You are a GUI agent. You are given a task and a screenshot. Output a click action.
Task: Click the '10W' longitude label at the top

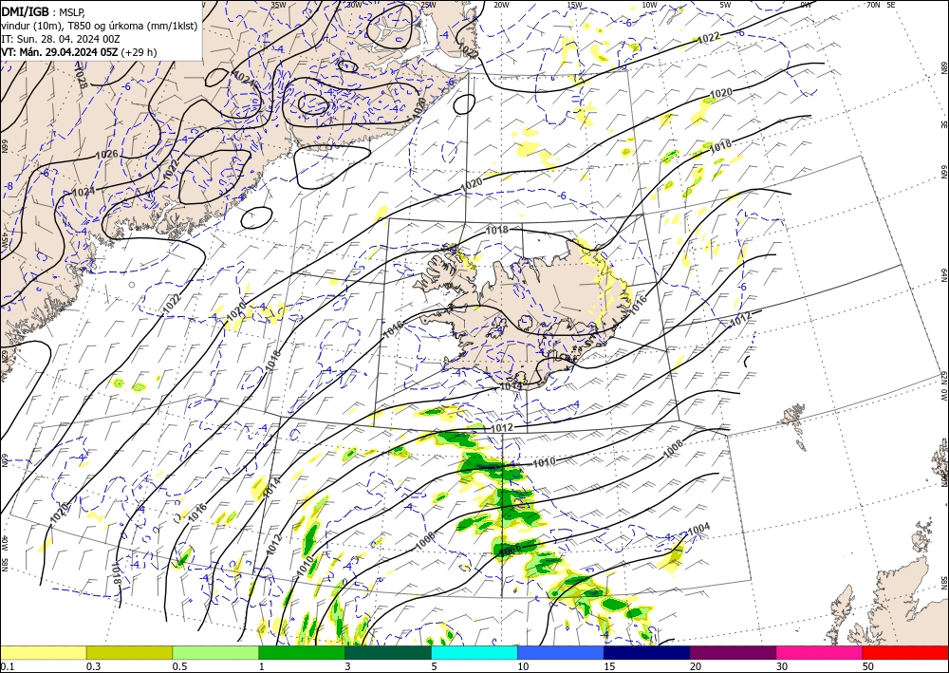pyautogui.click(x=649, y=5)
